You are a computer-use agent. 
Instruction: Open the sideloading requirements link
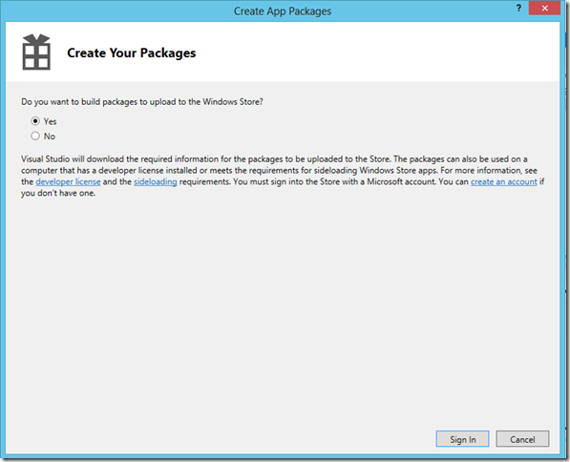[x=156, y=181]
